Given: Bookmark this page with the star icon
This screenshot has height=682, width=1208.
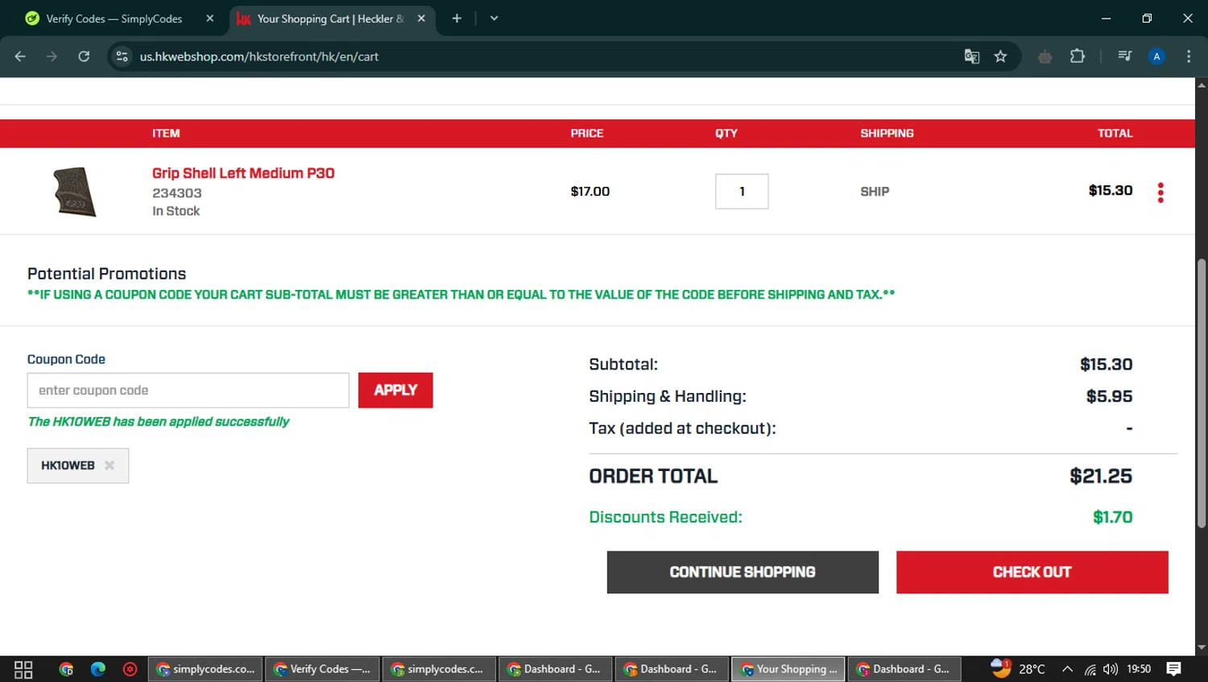Looking at the screenshot, I should pos(1000,56).
